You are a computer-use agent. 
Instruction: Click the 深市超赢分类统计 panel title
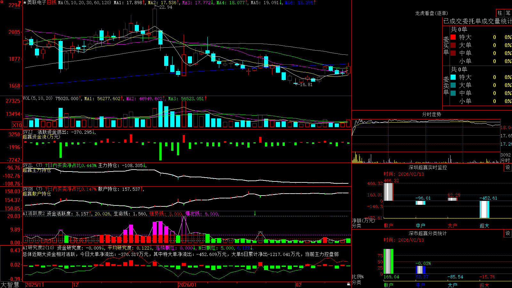[428, 233]
